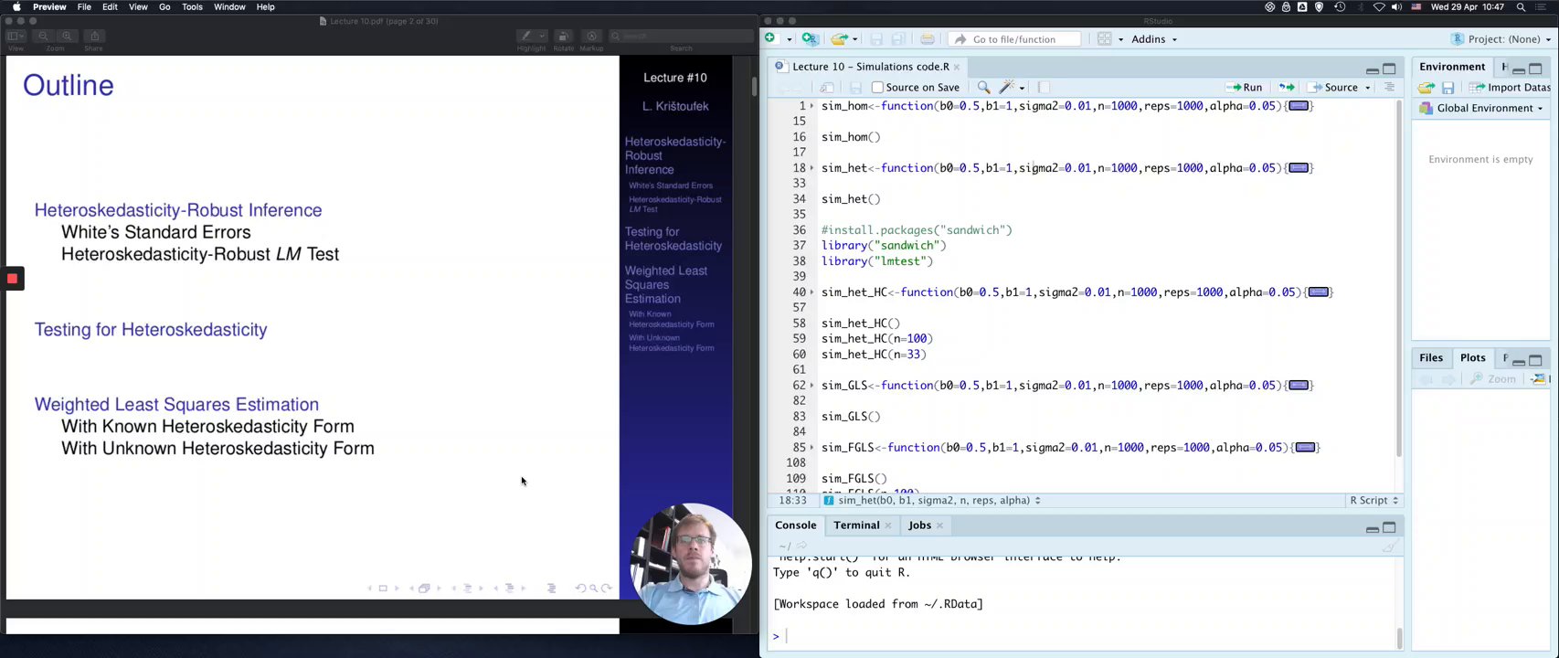This screenshot has height=658, width=1559.
Task: Click the clear console broom icon
Action: point(1389,547)
